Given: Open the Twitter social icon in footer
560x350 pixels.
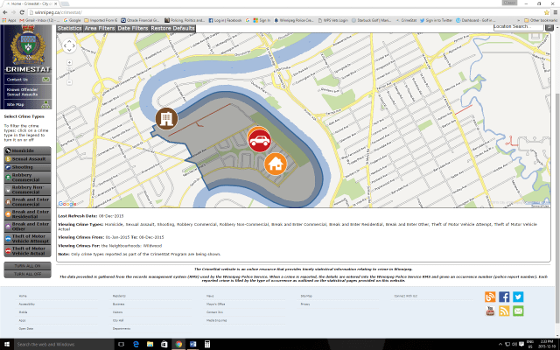Looking at the screenshot, I should [x=517, y=297].
